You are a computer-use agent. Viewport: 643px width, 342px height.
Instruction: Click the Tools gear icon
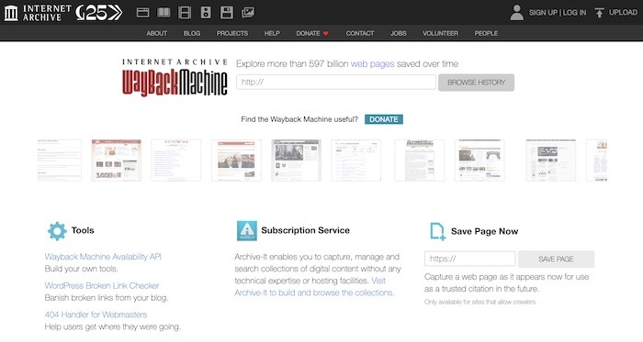57,231
